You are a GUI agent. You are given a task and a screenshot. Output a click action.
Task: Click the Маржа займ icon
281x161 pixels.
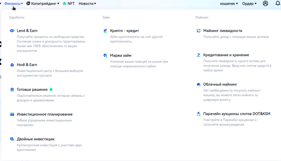point(105,55)
